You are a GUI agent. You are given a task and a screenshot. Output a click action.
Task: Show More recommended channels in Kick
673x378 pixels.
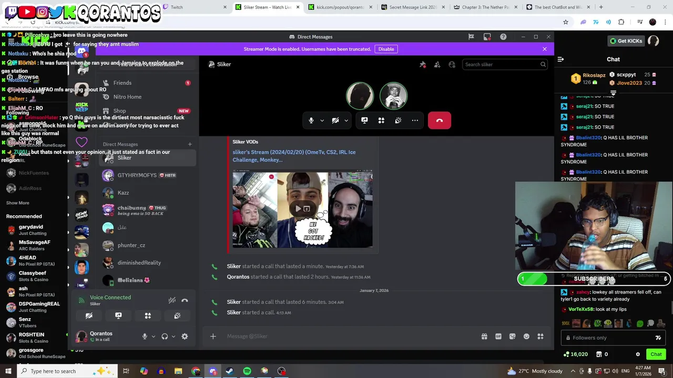point(18,203)
